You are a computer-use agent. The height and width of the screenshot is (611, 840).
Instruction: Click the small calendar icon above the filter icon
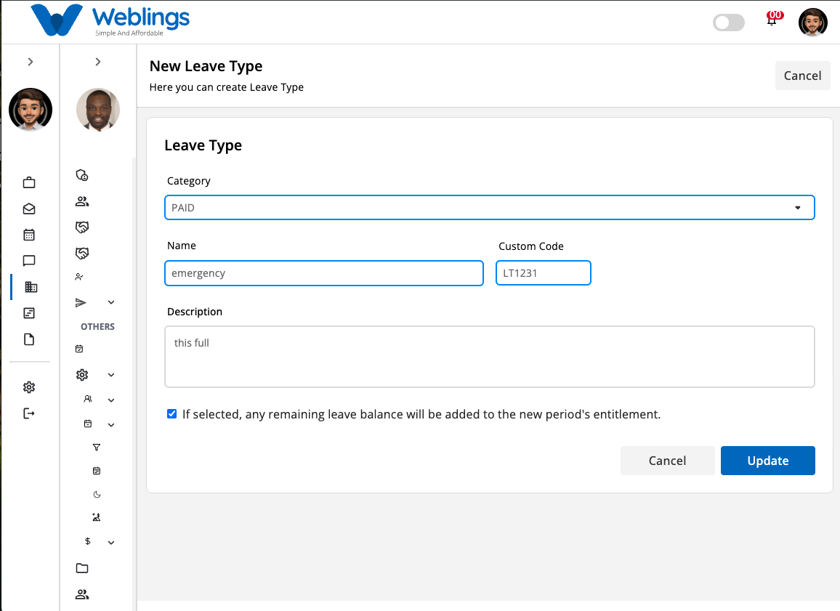(88, 424)
